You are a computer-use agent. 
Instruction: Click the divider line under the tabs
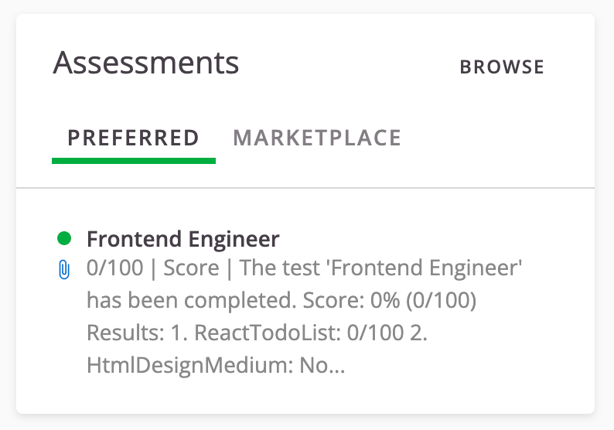pyautogui.click(x=305, y=188)
